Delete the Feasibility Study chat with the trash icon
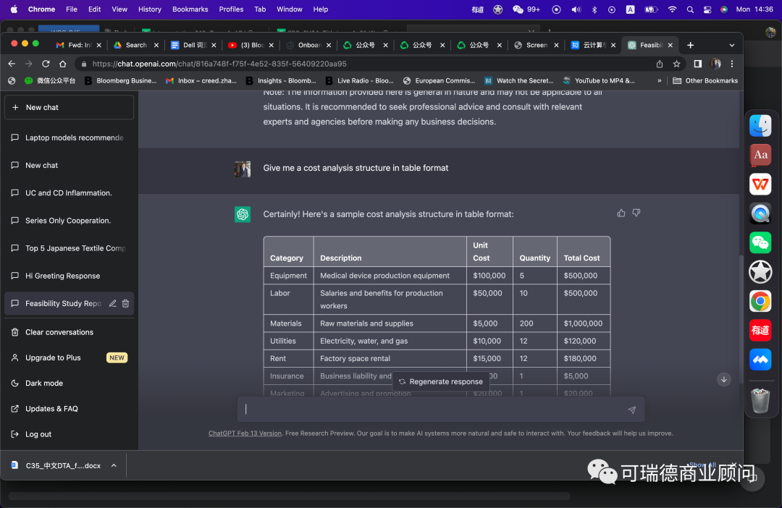The width and height of the screenshot is (782, 508). pos(126,303)
